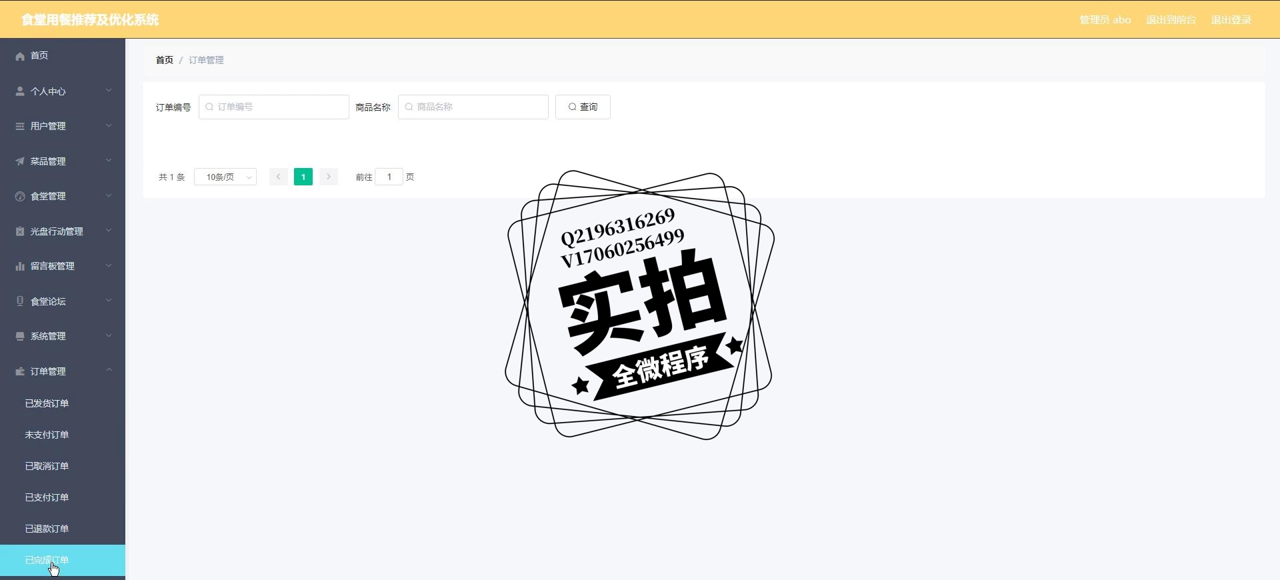Click the previous page arrow
This screenshot has width=1280, height=580.
(x=279, y=177)
